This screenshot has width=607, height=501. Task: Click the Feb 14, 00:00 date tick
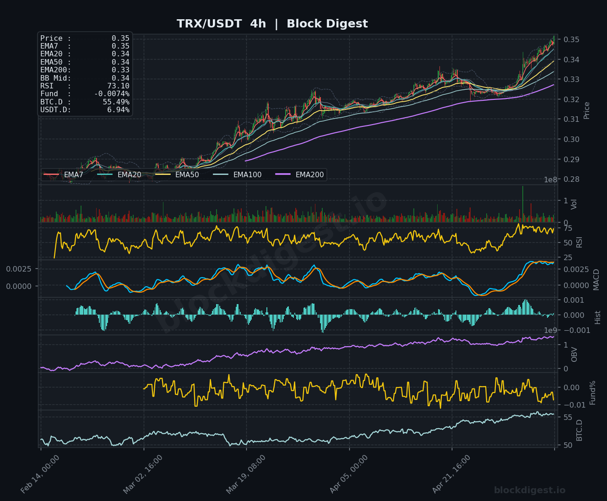(x=40, y=474)
